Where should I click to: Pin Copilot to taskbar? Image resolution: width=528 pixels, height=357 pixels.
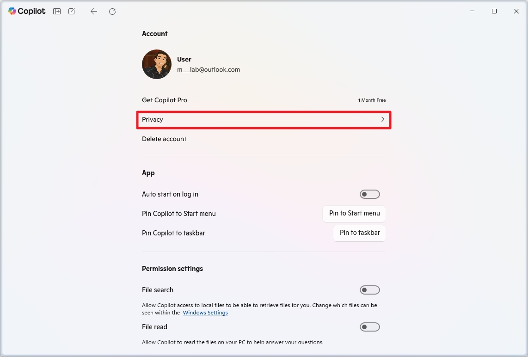(x=359, y=233)
